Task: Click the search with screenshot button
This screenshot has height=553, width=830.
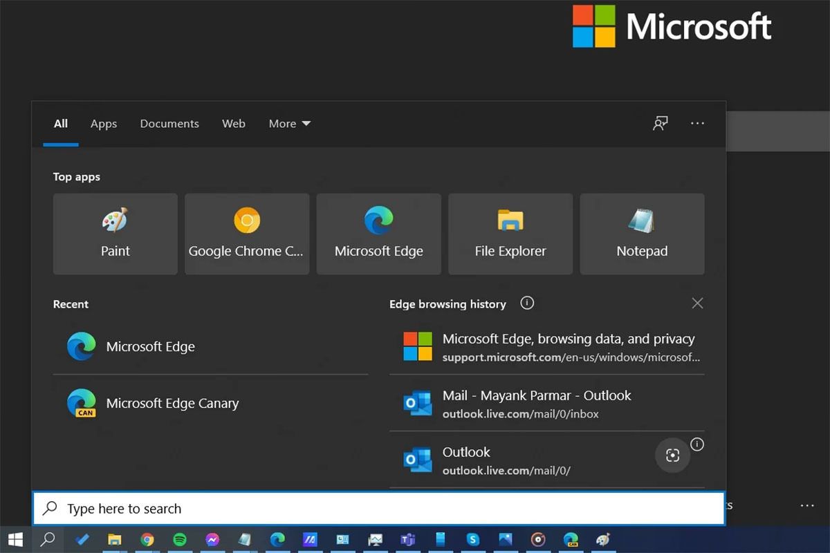Action: [x=672, y=455]
